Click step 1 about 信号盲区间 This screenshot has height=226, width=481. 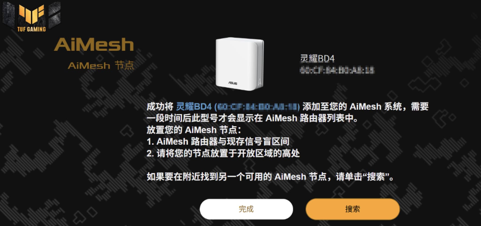(x=218, y=141)
